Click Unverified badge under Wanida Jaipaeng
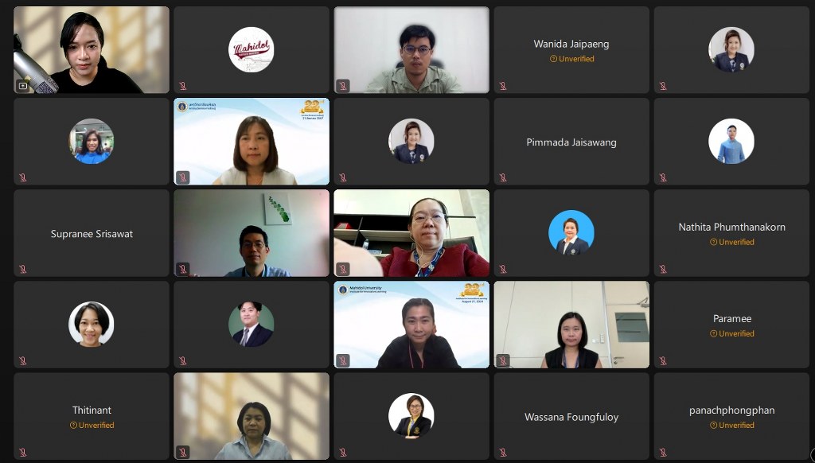815x463 pixels. coord(571,59)
